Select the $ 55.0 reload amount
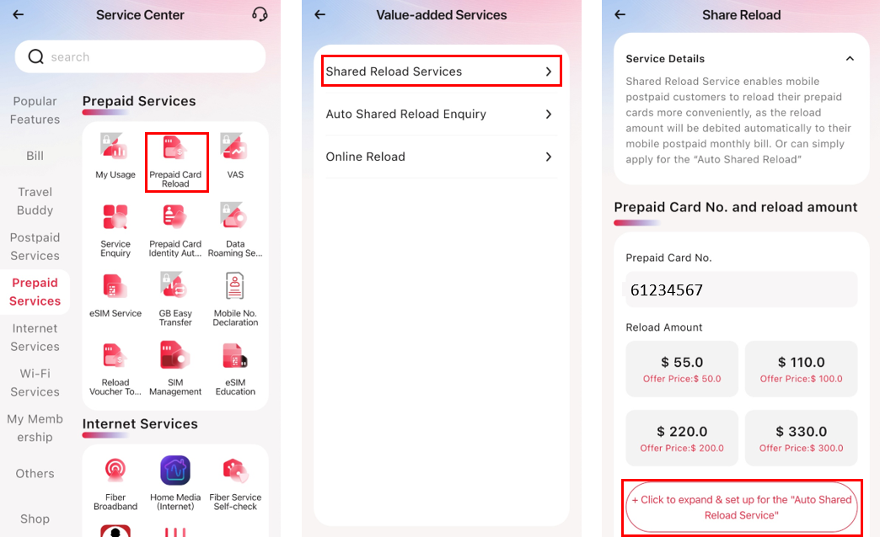The width and height of the screenshot is (880, 537). point(682,369)
